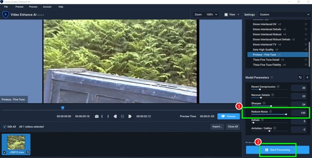The image size is (312, 158).
Task: Click the Reduce Noise help icon
Action: (270, 111)
